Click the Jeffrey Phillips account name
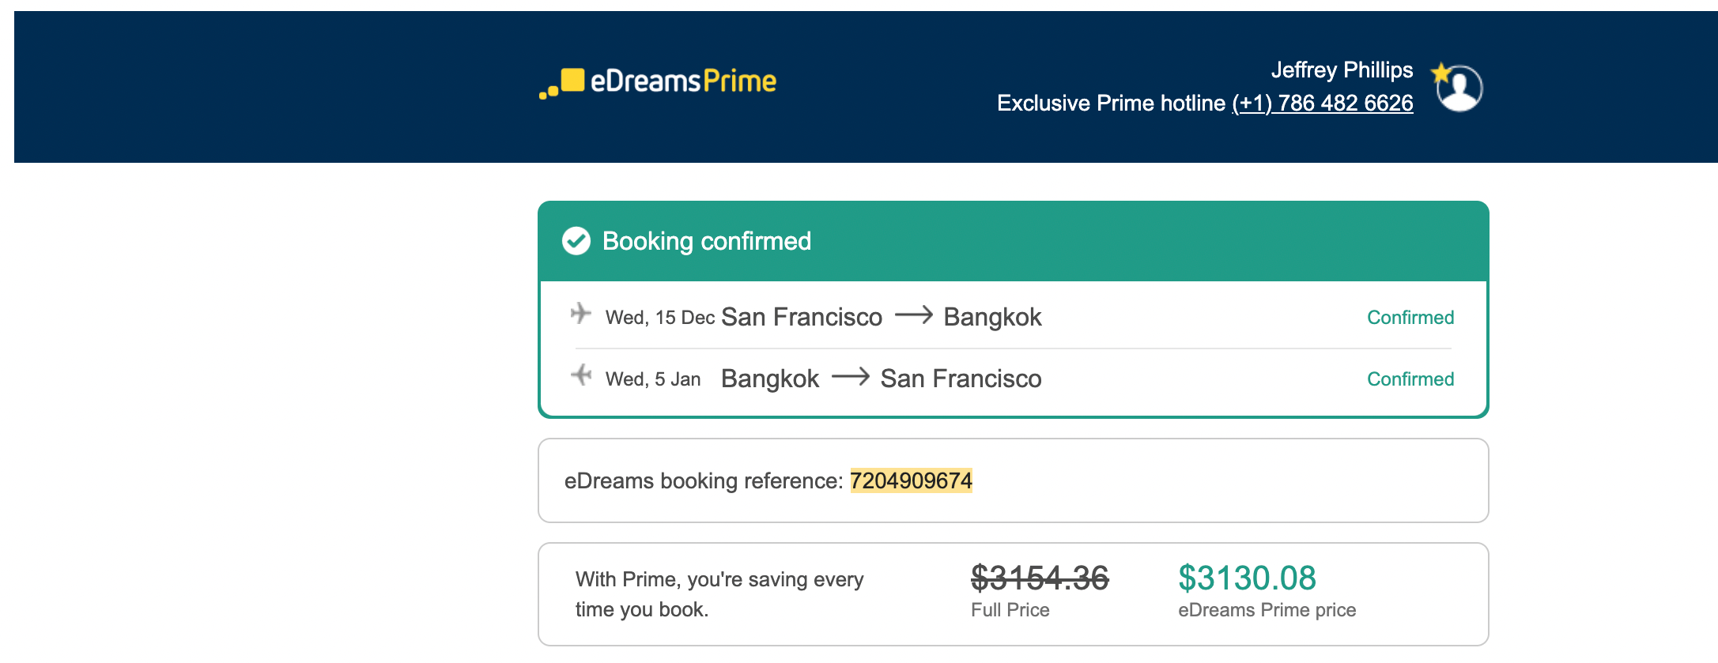The image size is (1718, 663). point(1341,70)
